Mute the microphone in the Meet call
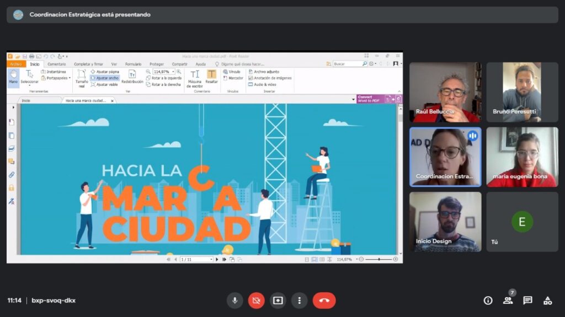Screen dimensions: 565x317 click(x=234, y=300)
